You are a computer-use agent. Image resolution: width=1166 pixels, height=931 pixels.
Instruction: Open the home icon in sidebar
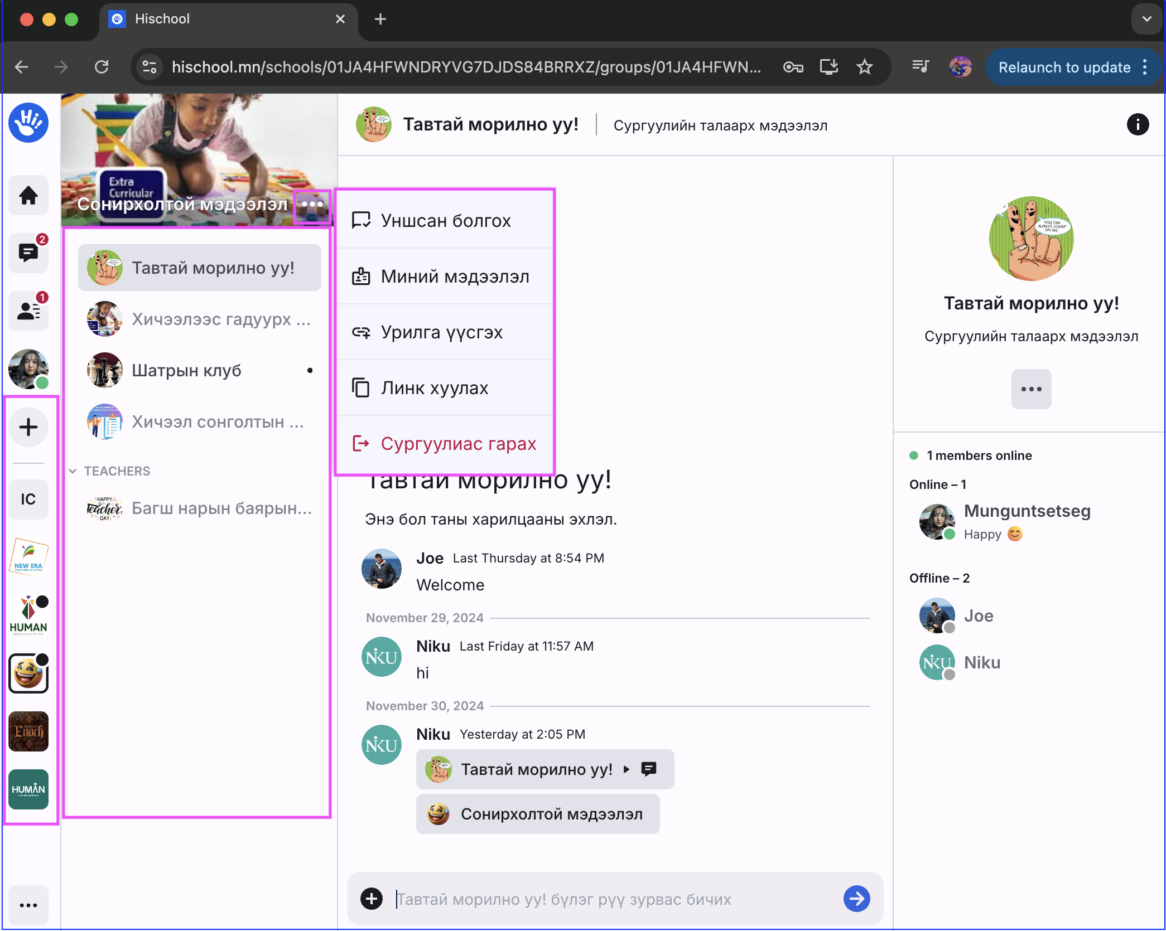28,196
